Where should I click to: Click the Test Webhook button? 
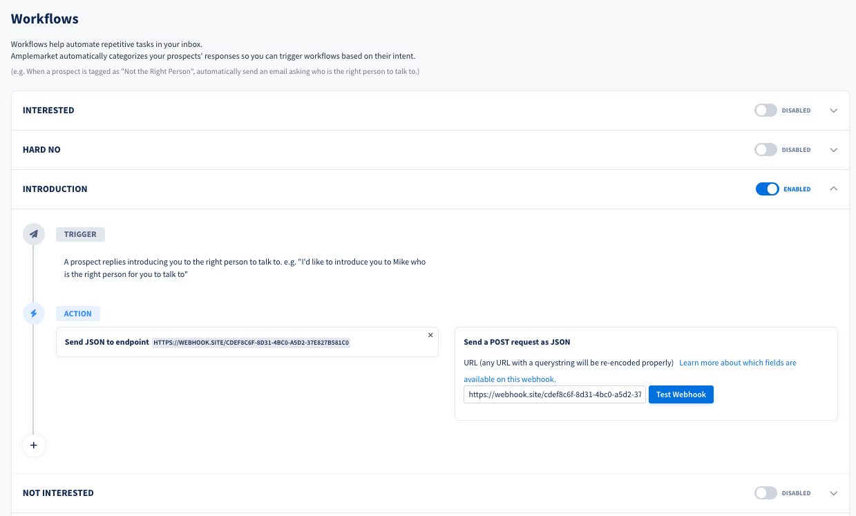(681, 394)
